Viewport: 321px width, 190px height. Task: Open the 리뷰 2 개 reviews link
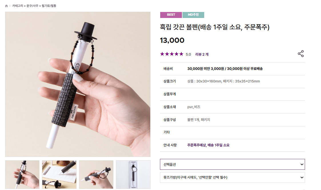click(x=202, y=54)
